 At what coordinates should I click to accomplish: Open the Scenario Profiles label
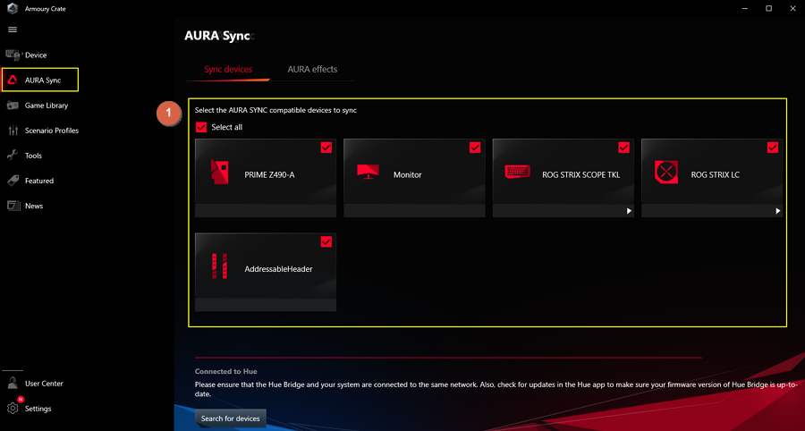52,131
